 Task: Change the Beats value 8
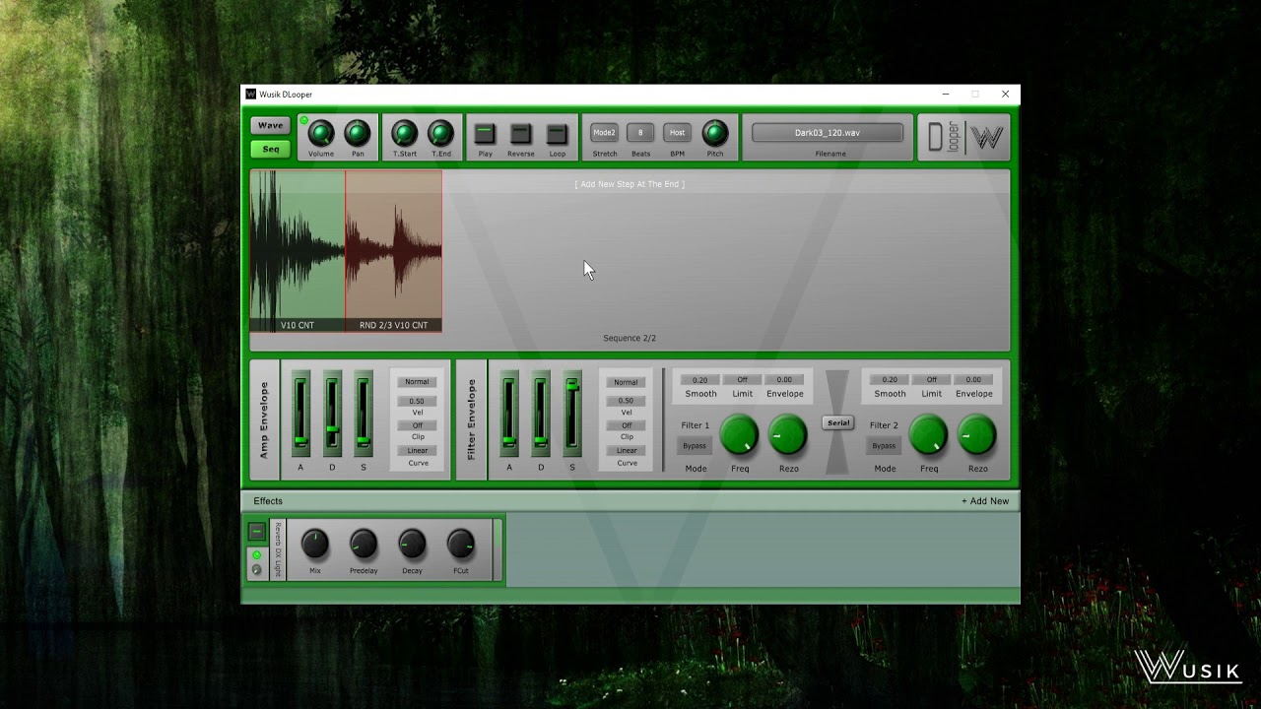pyautogui.click(x=640, y=132)
